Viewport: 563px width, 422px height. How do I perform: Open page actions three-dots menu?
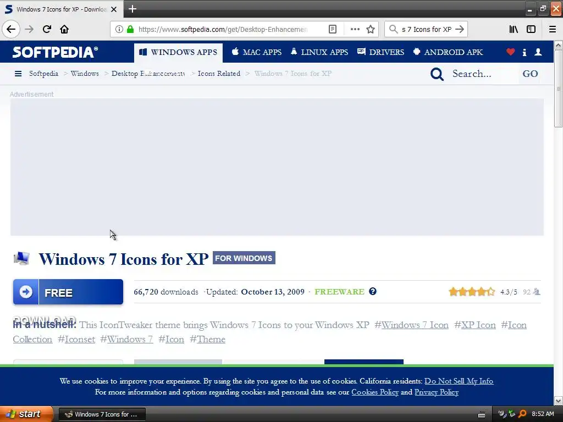coord(355,29)
